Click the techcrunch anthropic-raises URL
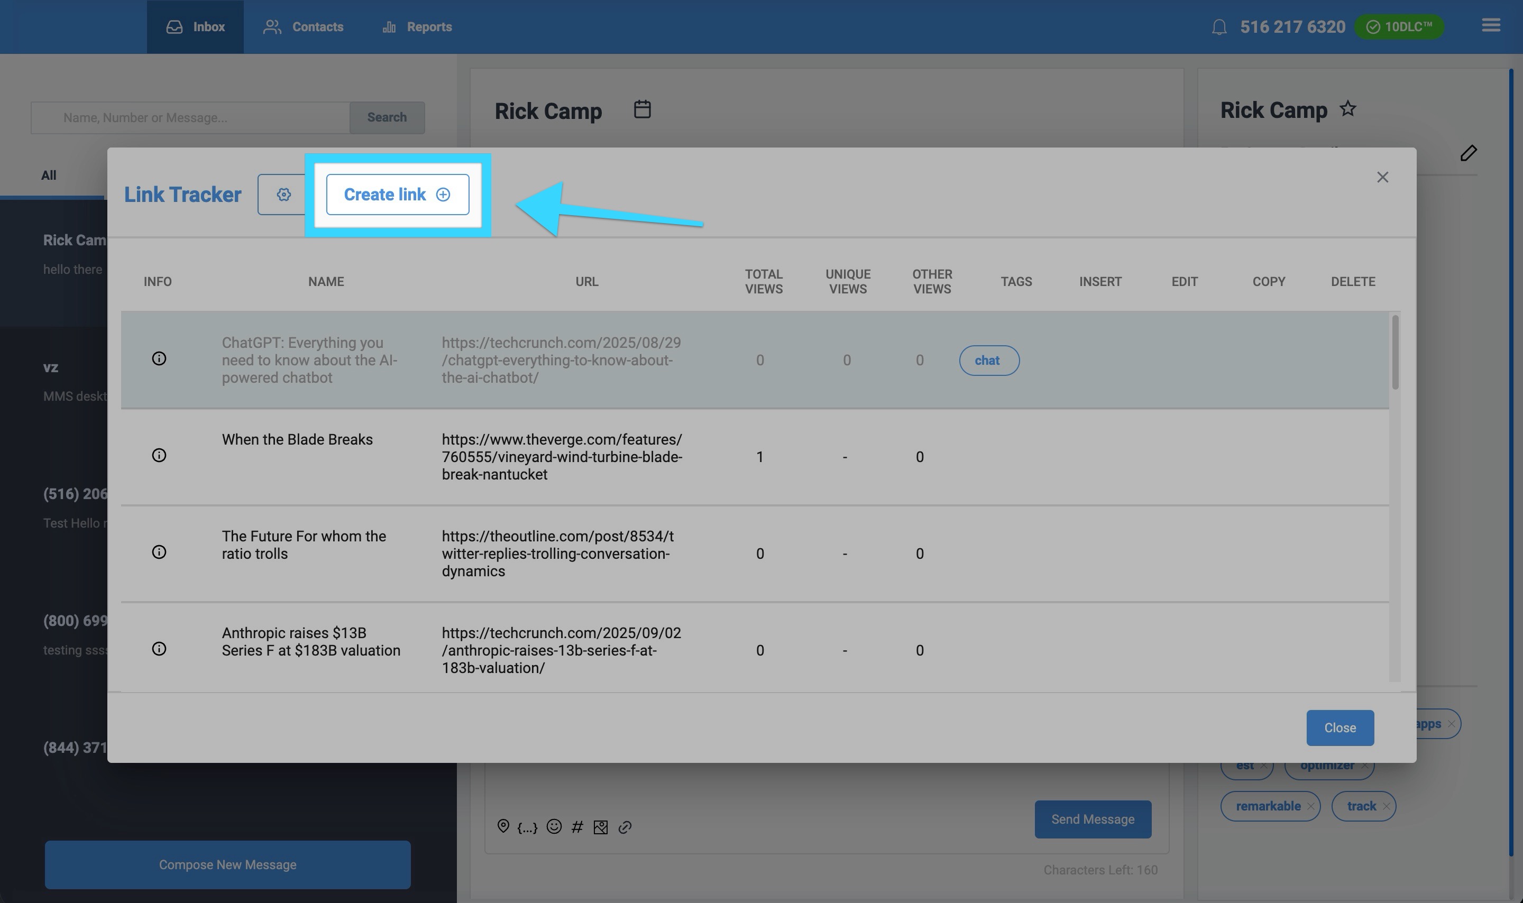The width and height of the screenshot is (1523, 903). pyautogui.click(x=561, y=650)
